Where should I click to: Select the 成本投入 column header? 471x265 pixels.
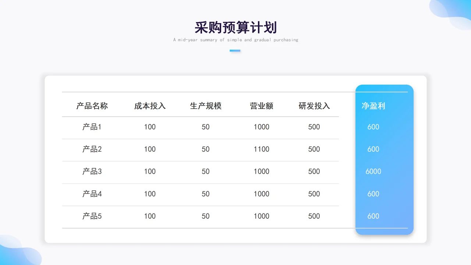pyautogui.click(x=150, y=106)
